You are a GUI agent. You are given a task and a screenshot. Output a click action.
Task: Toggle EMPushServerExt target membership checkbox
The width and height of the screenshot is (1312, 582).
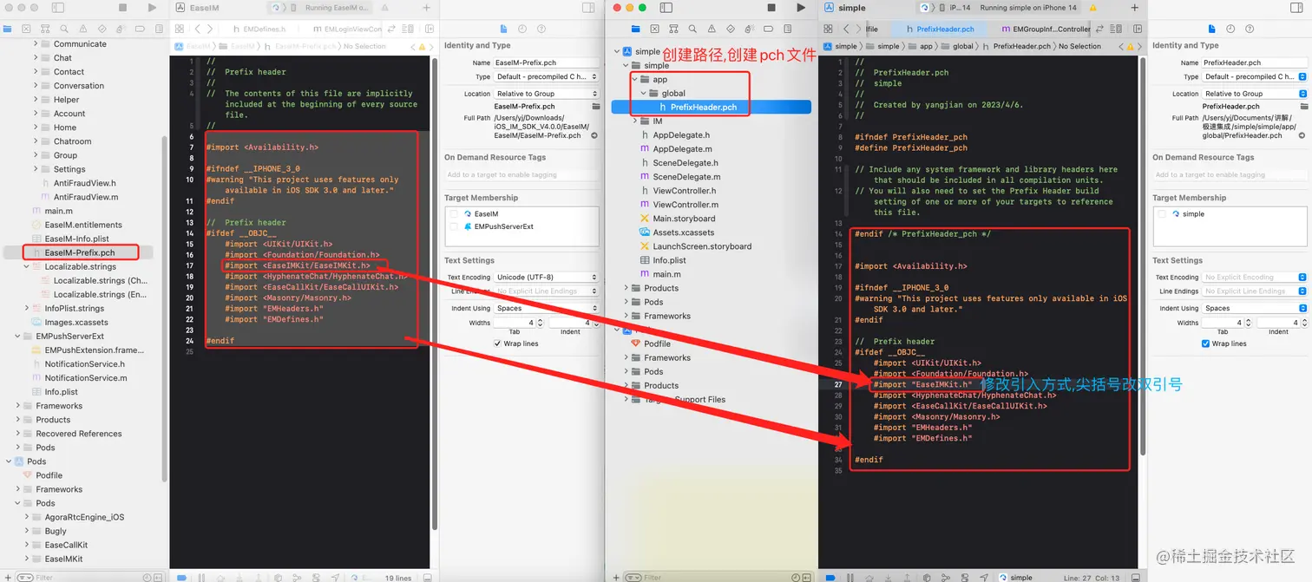click(454, 226)
